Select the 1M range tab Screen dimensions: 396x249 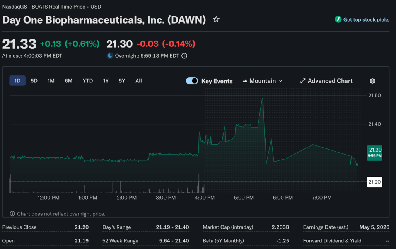coord(51,81)
